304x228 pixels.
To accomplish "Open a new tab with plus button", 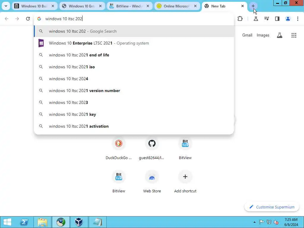I will point(253,6).
